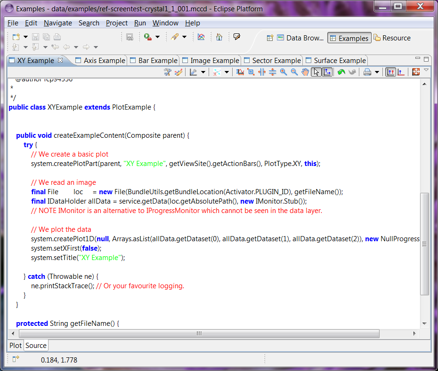The image size is (438, 371).
Task: Open the view menu triangle in plot toolbar
Action: click(426, 70)
